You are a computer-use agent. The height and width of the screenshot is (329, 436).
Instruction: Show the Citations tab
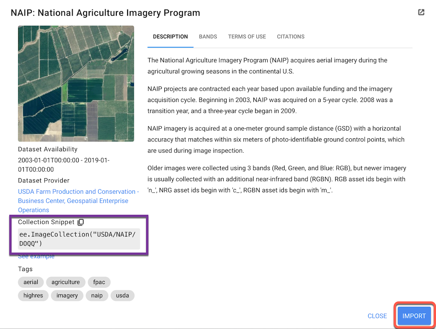coord(291,37)
